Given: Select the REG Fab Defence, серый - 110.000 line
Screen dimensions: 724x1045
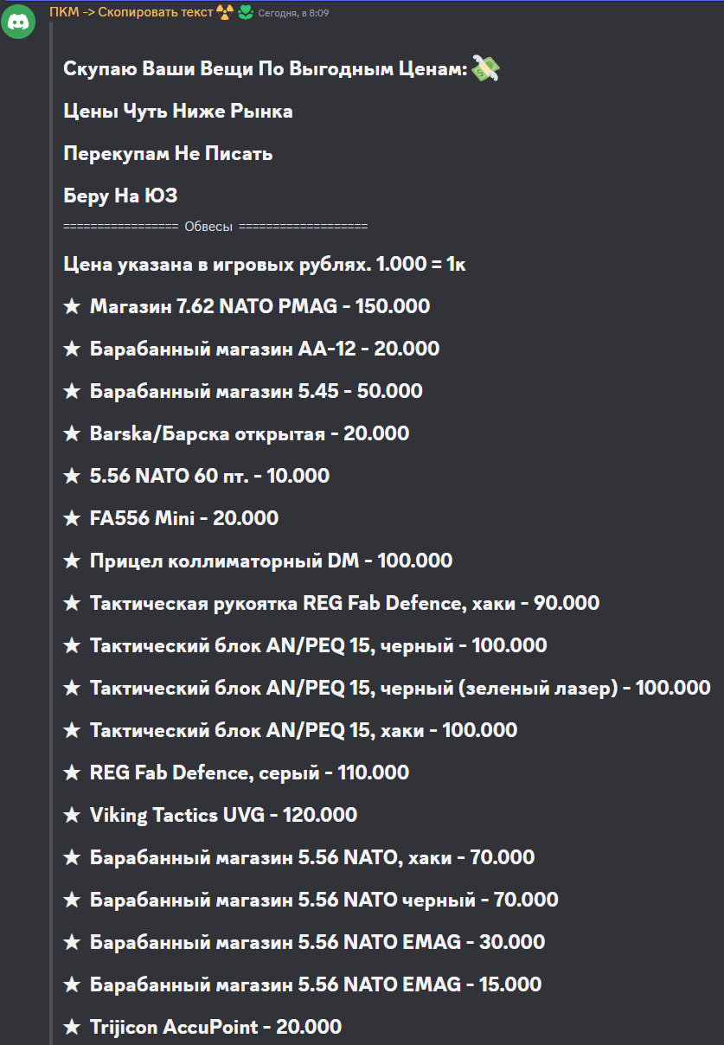Looking at the screenshot, I should (236, 773).
